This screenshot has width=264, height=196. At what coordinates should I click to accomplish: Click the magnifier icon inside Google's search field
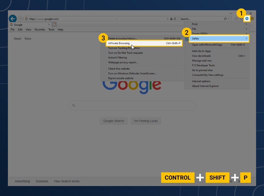[74, 105]
